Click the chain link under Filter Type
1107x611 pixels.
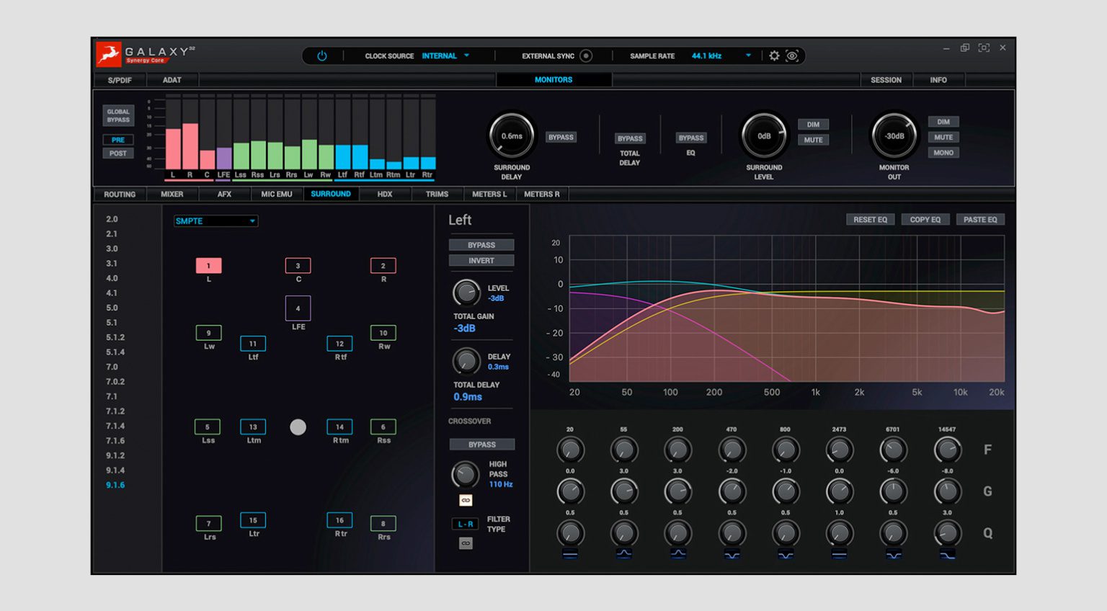tap(466, 543)
